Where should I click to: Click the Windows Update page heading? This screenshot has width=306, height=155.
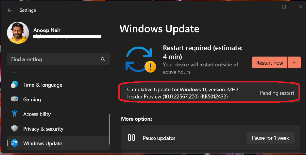coord(159,29)
